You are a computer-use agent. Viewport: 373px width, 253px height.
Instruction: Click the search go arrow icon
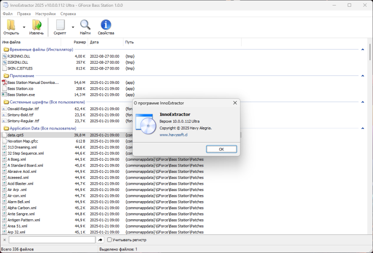tap(101, 240)
